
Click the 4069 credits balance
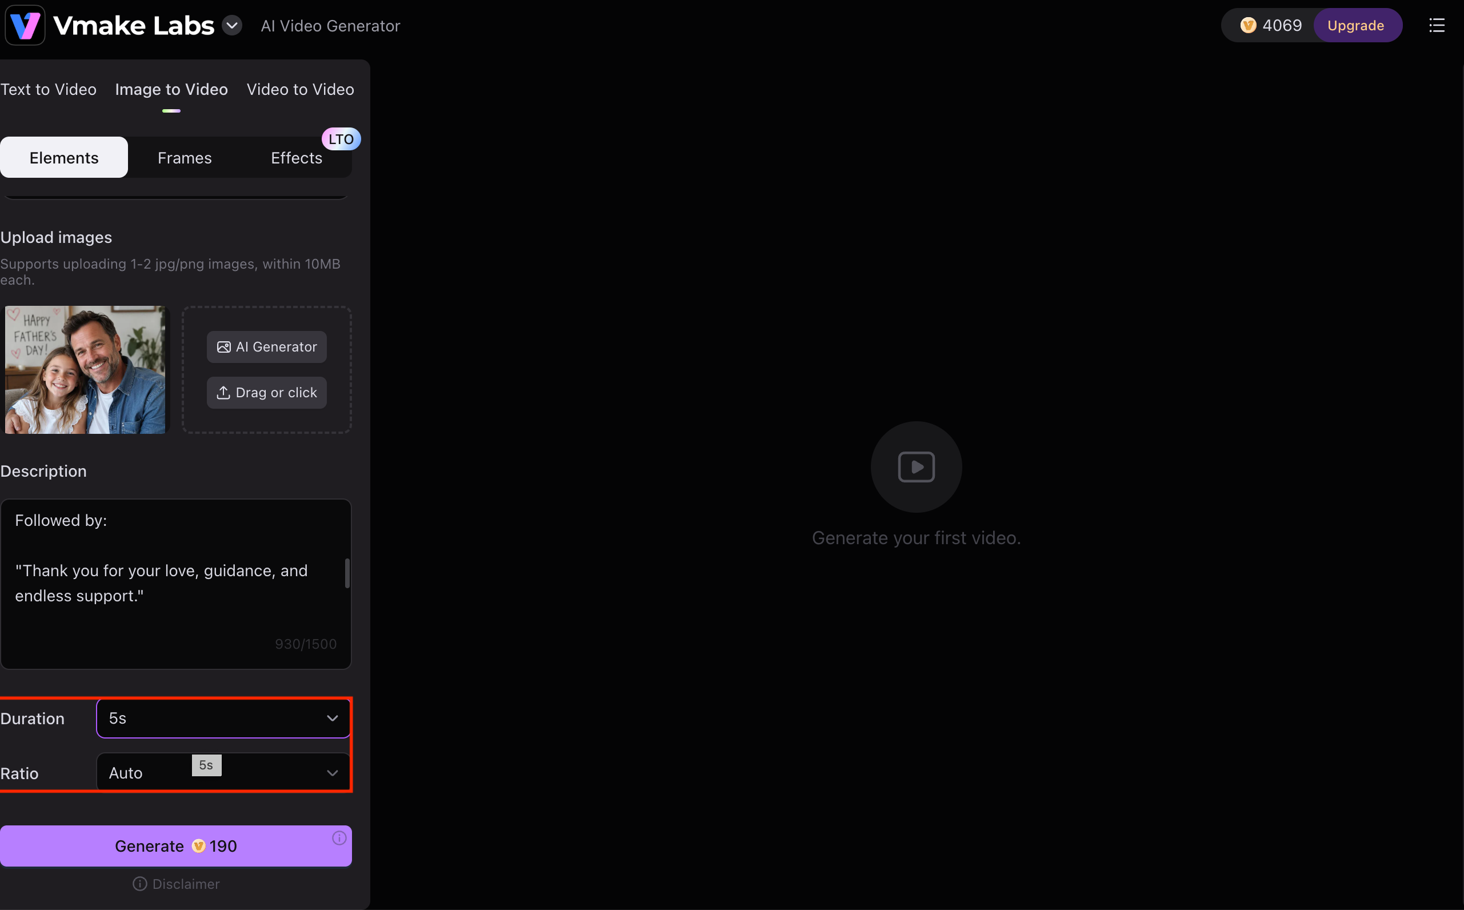(1282, 25)
